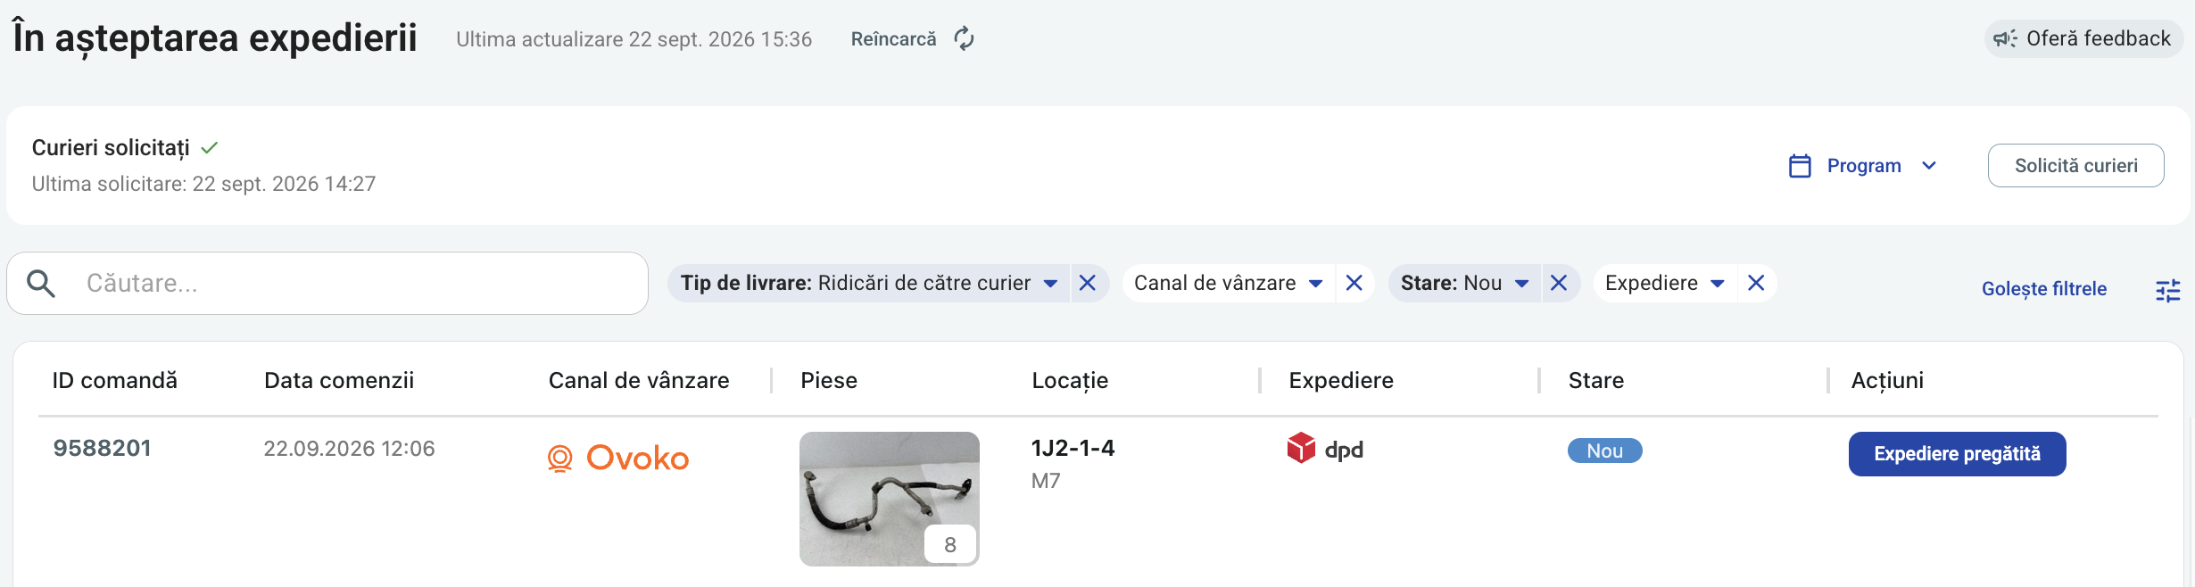
Task: Click the megaphone feedback icon
Action: click(x=2006, y=38)
